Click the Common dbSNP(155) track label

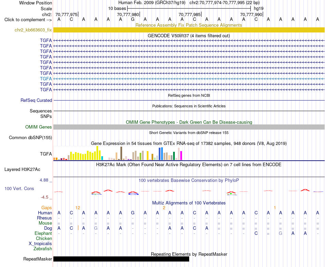pyautogui.click(x=30, y=137)
